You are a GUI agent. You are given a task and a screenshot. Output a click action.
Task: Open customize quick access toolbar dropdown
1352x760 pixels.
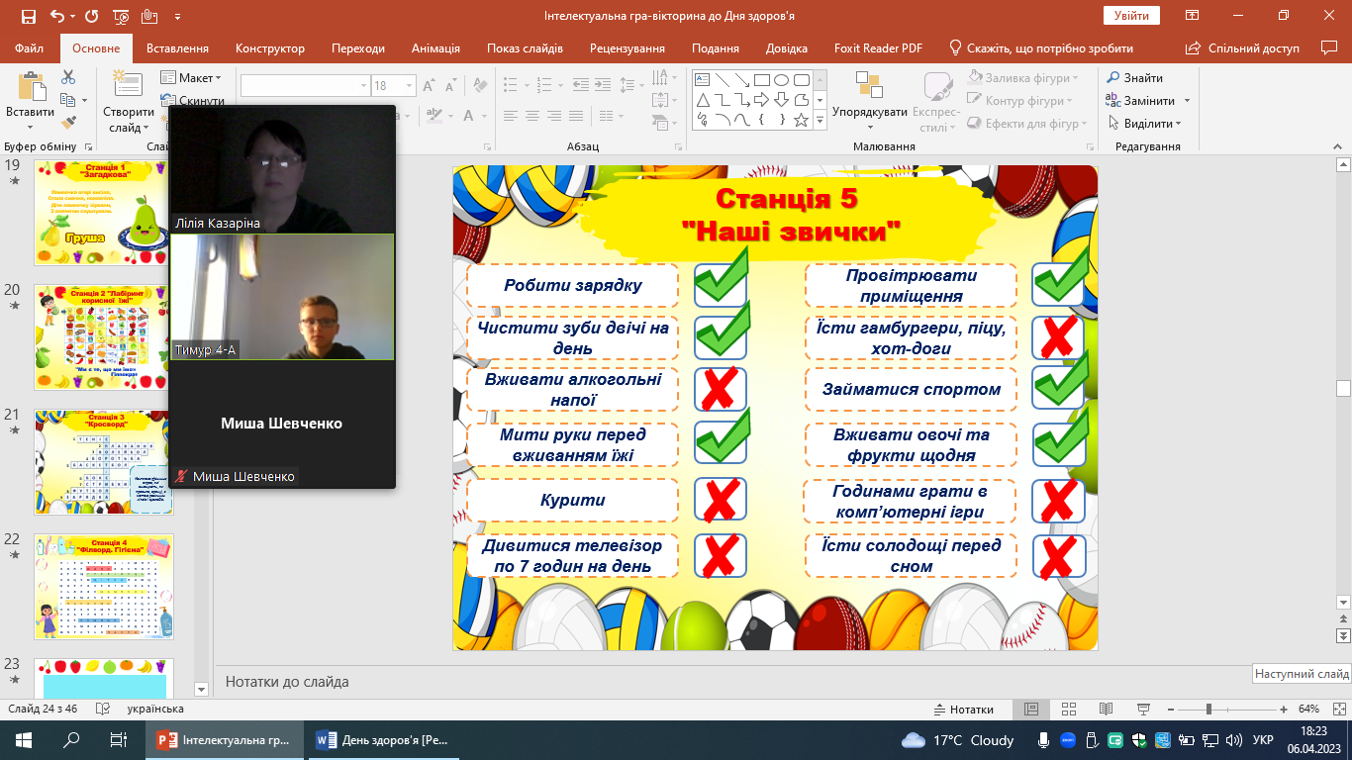[x=177, y=17]
